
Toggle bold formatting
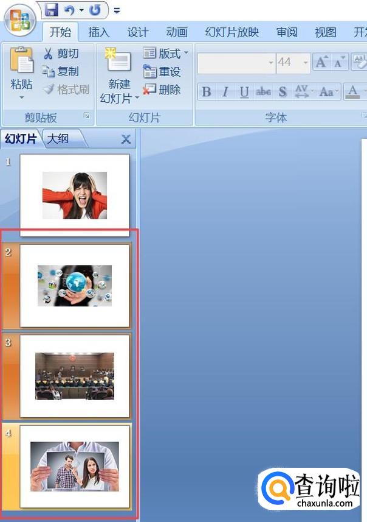(207, 91)
